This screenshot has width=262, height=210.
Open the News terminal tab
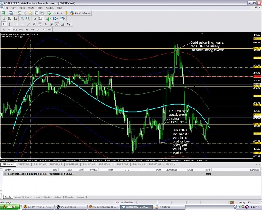pyautogui.click(x=37, y=197)
